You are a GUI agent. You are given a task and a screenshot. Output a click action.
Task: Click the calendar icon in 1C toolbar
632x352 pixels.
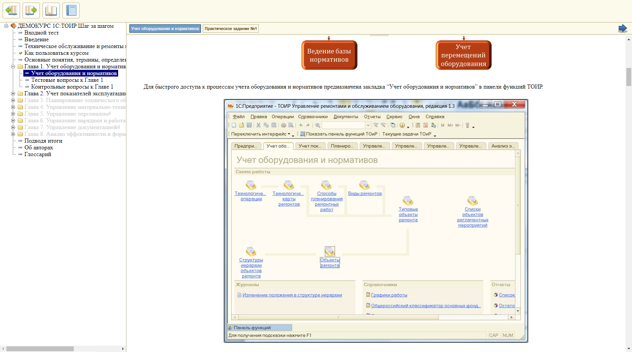[425, 125]
